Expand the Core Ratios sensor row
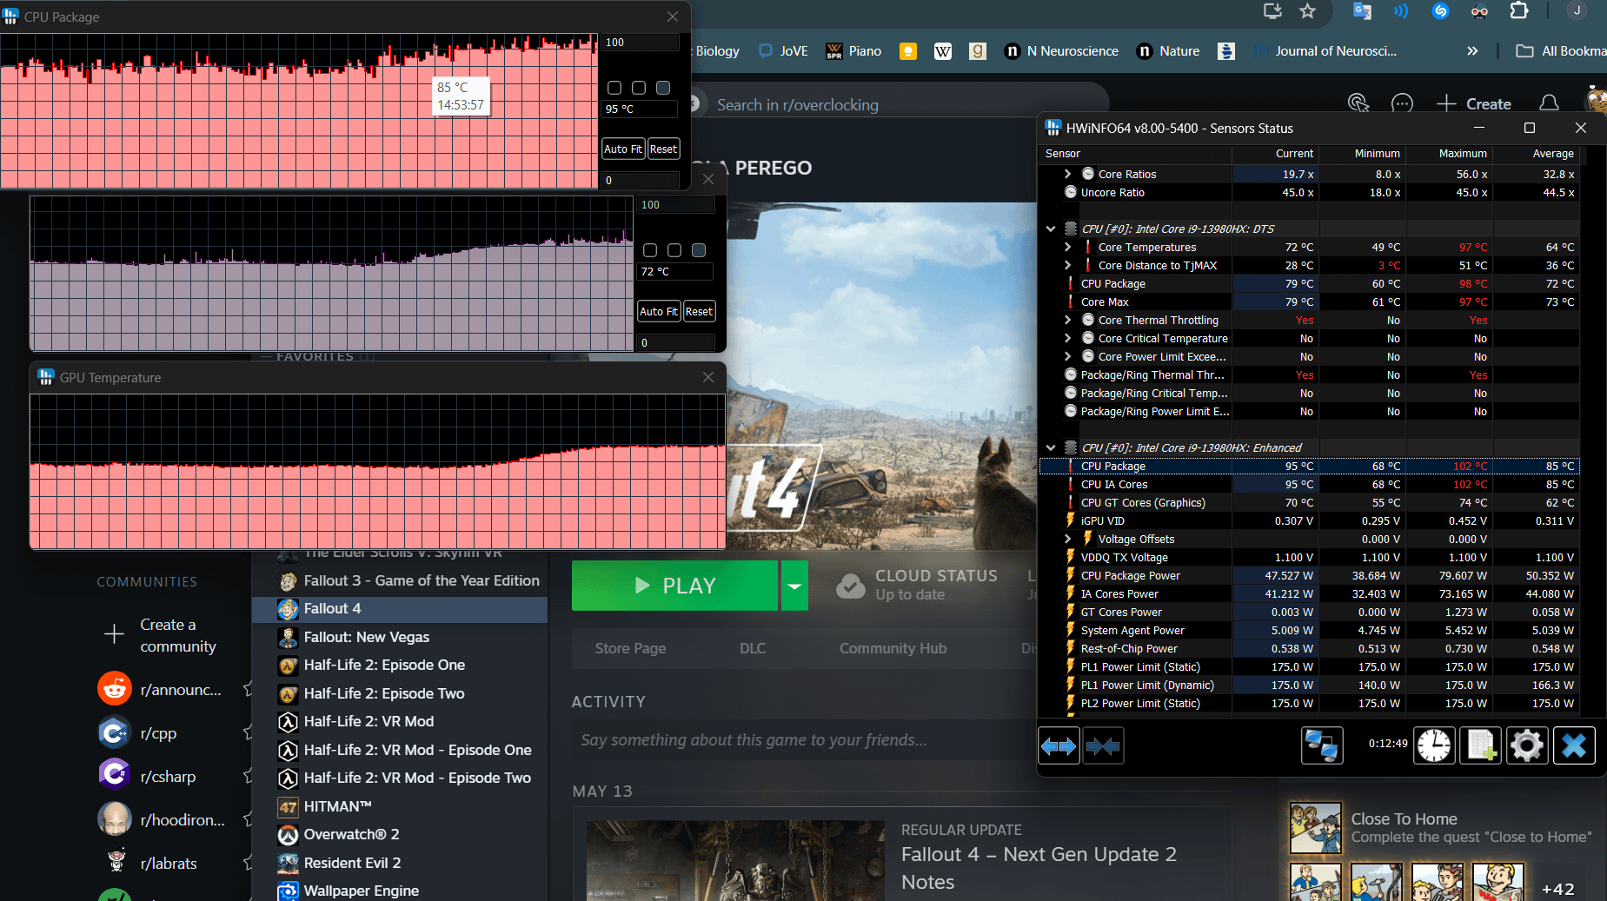Screen dimensions: 1607x901 (1068, 174)
